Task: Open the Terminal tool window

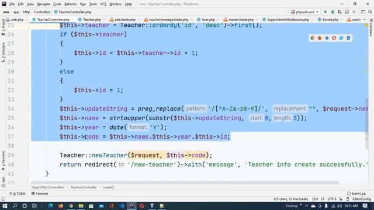Action: coord(40,194)
